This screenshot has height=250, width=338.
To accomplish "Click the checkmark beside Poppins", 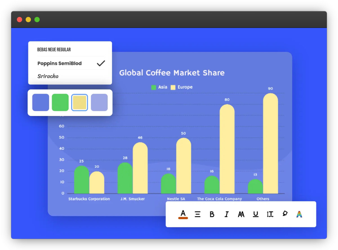I will click(x=101, y=63).
